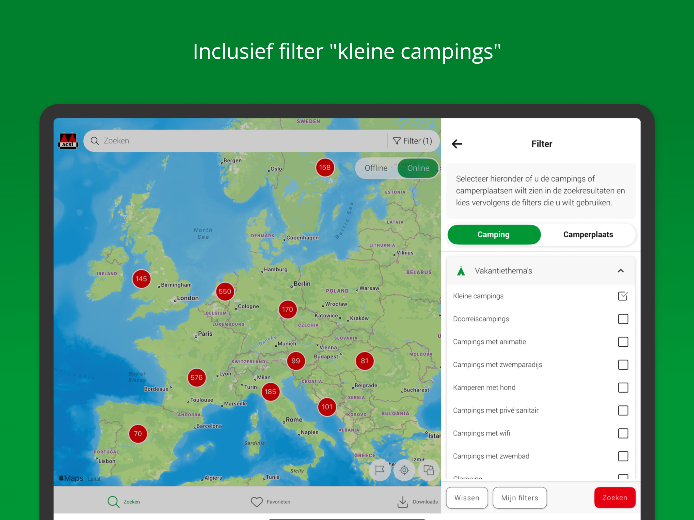Screen dimensions: 694x520
Task: Check Campings met wifi
Action: [x=623, y=433]
